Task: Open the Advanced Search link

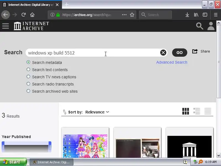Action: tap(172, 62)
